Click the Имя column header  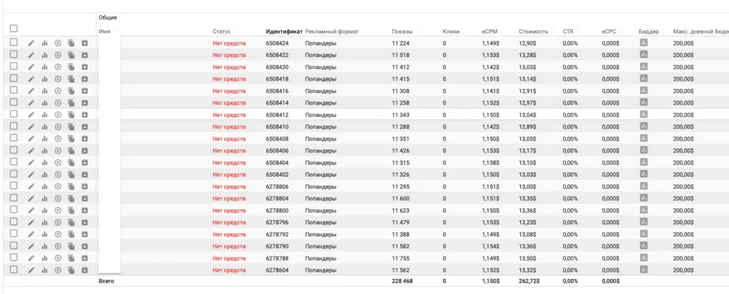(x=105, y=31)
